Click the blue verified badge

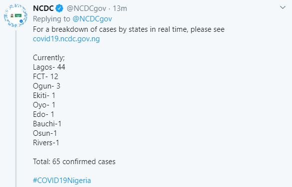click(59, 8)
